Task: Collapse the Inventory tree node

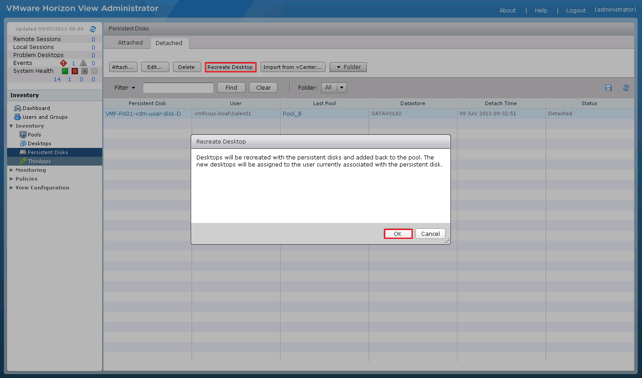Action: click(12, 126)
